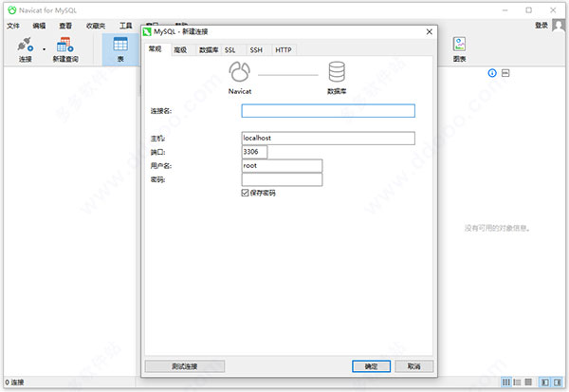Click the New Query (新建查询) icon
This screenshot has width=569, height=392.
point(65,49)
